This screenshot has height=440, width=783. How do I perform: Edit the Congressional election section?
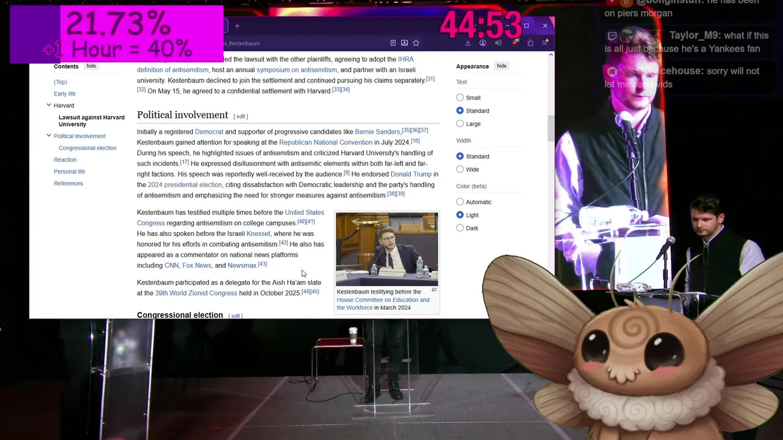236,315
